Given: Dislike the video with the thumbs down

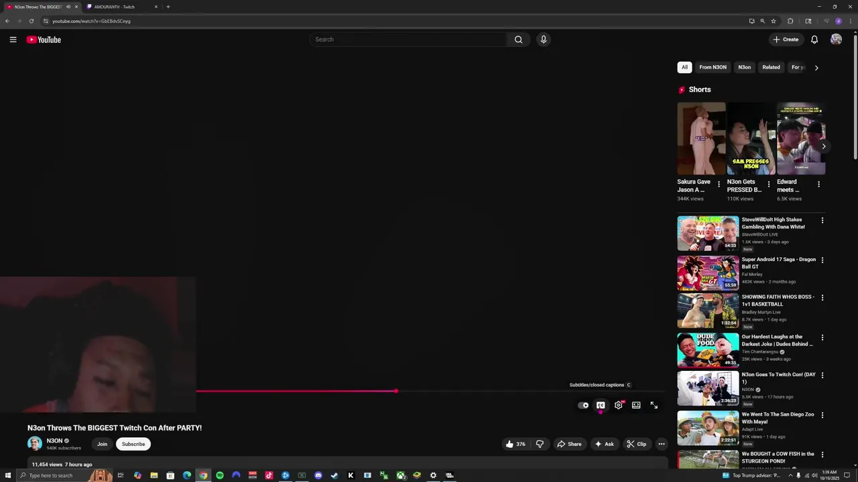Looking at the screenshot, I should pos(540,444).
